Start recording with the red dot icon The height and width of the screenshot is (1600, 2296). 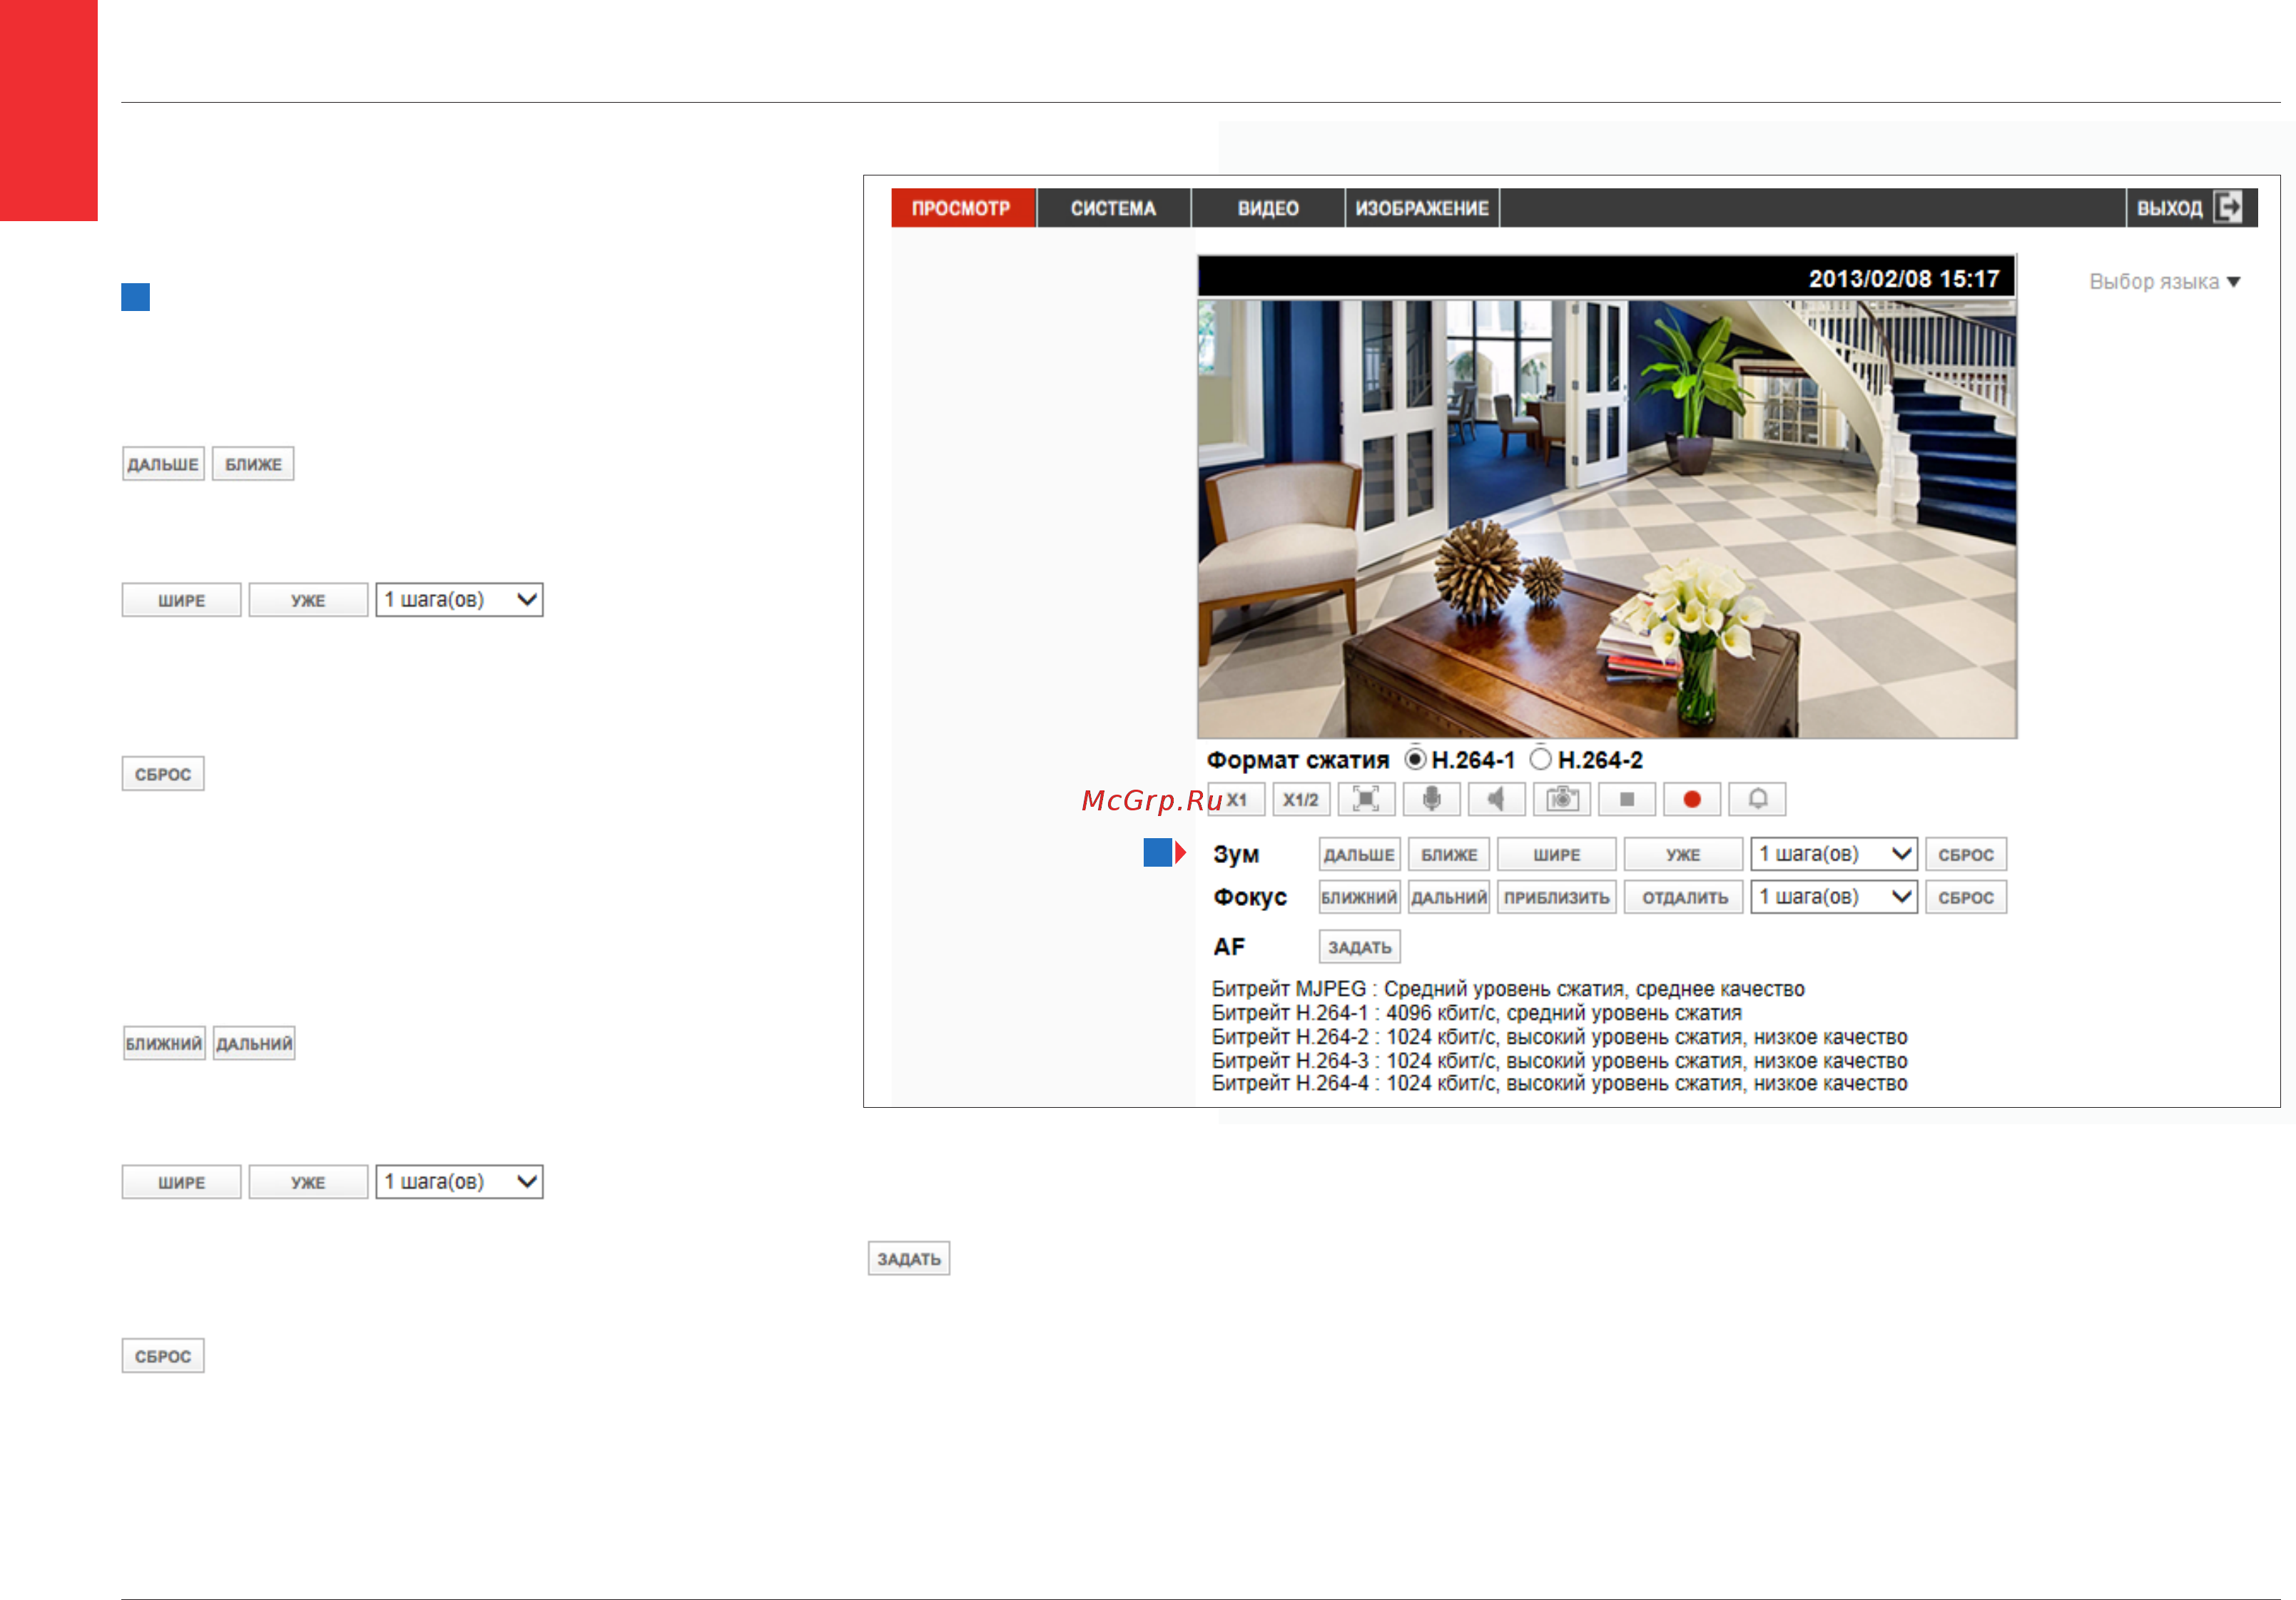click(x=1691, y=799)
